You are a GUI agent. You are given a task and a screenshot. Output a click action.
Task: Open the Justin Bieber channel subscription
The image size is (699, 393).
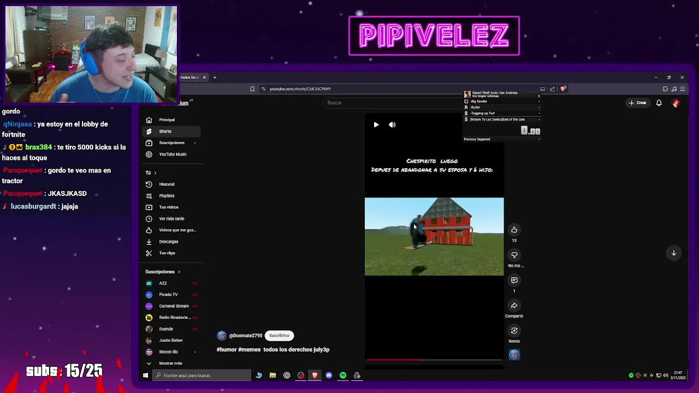click(171, 341)
